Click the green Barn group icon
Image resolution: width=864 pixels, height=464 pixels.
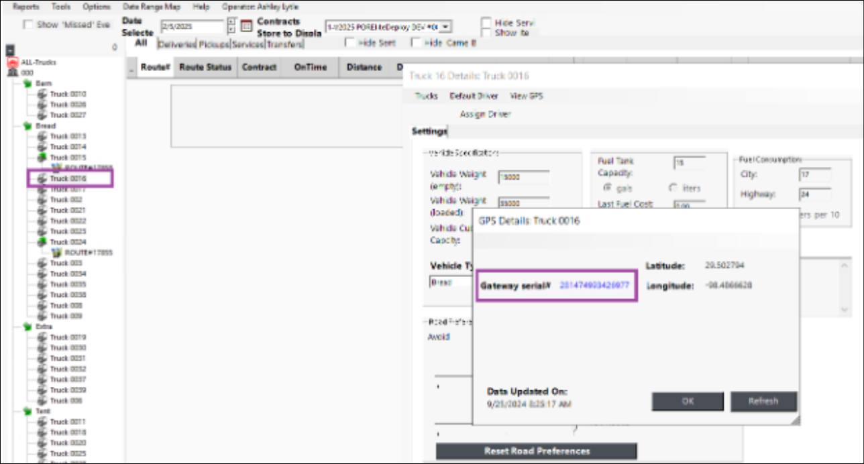pyautogui.click(x=28, y=83)
